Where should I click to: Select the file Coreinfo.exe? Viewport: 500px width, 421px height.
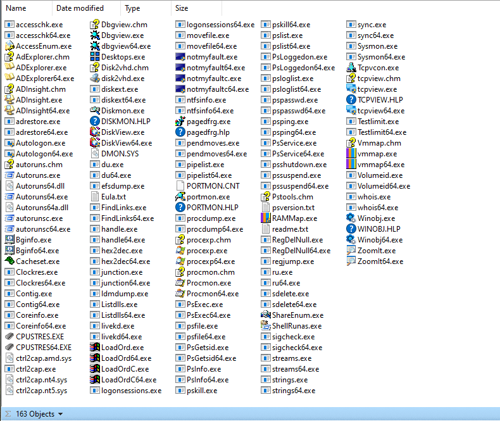click(x=32, y=315)
